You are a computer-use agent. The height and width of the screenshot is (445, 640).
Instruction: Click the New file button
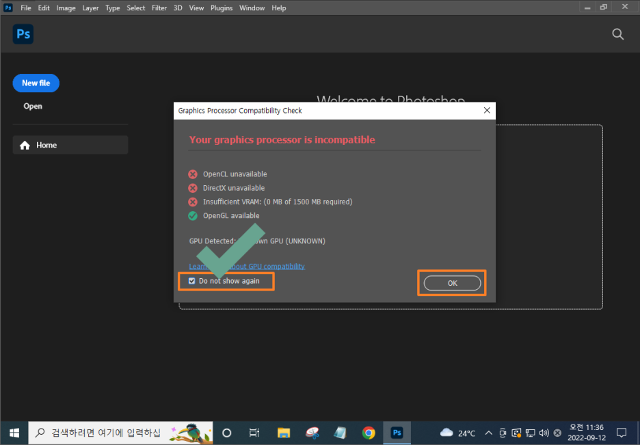tap(36, 83)
